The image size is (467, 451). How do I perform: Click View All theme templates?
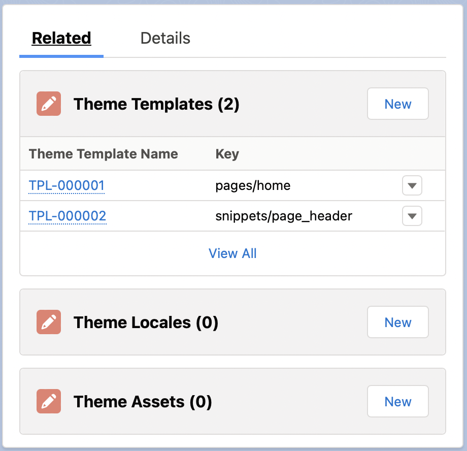[232, 253]
